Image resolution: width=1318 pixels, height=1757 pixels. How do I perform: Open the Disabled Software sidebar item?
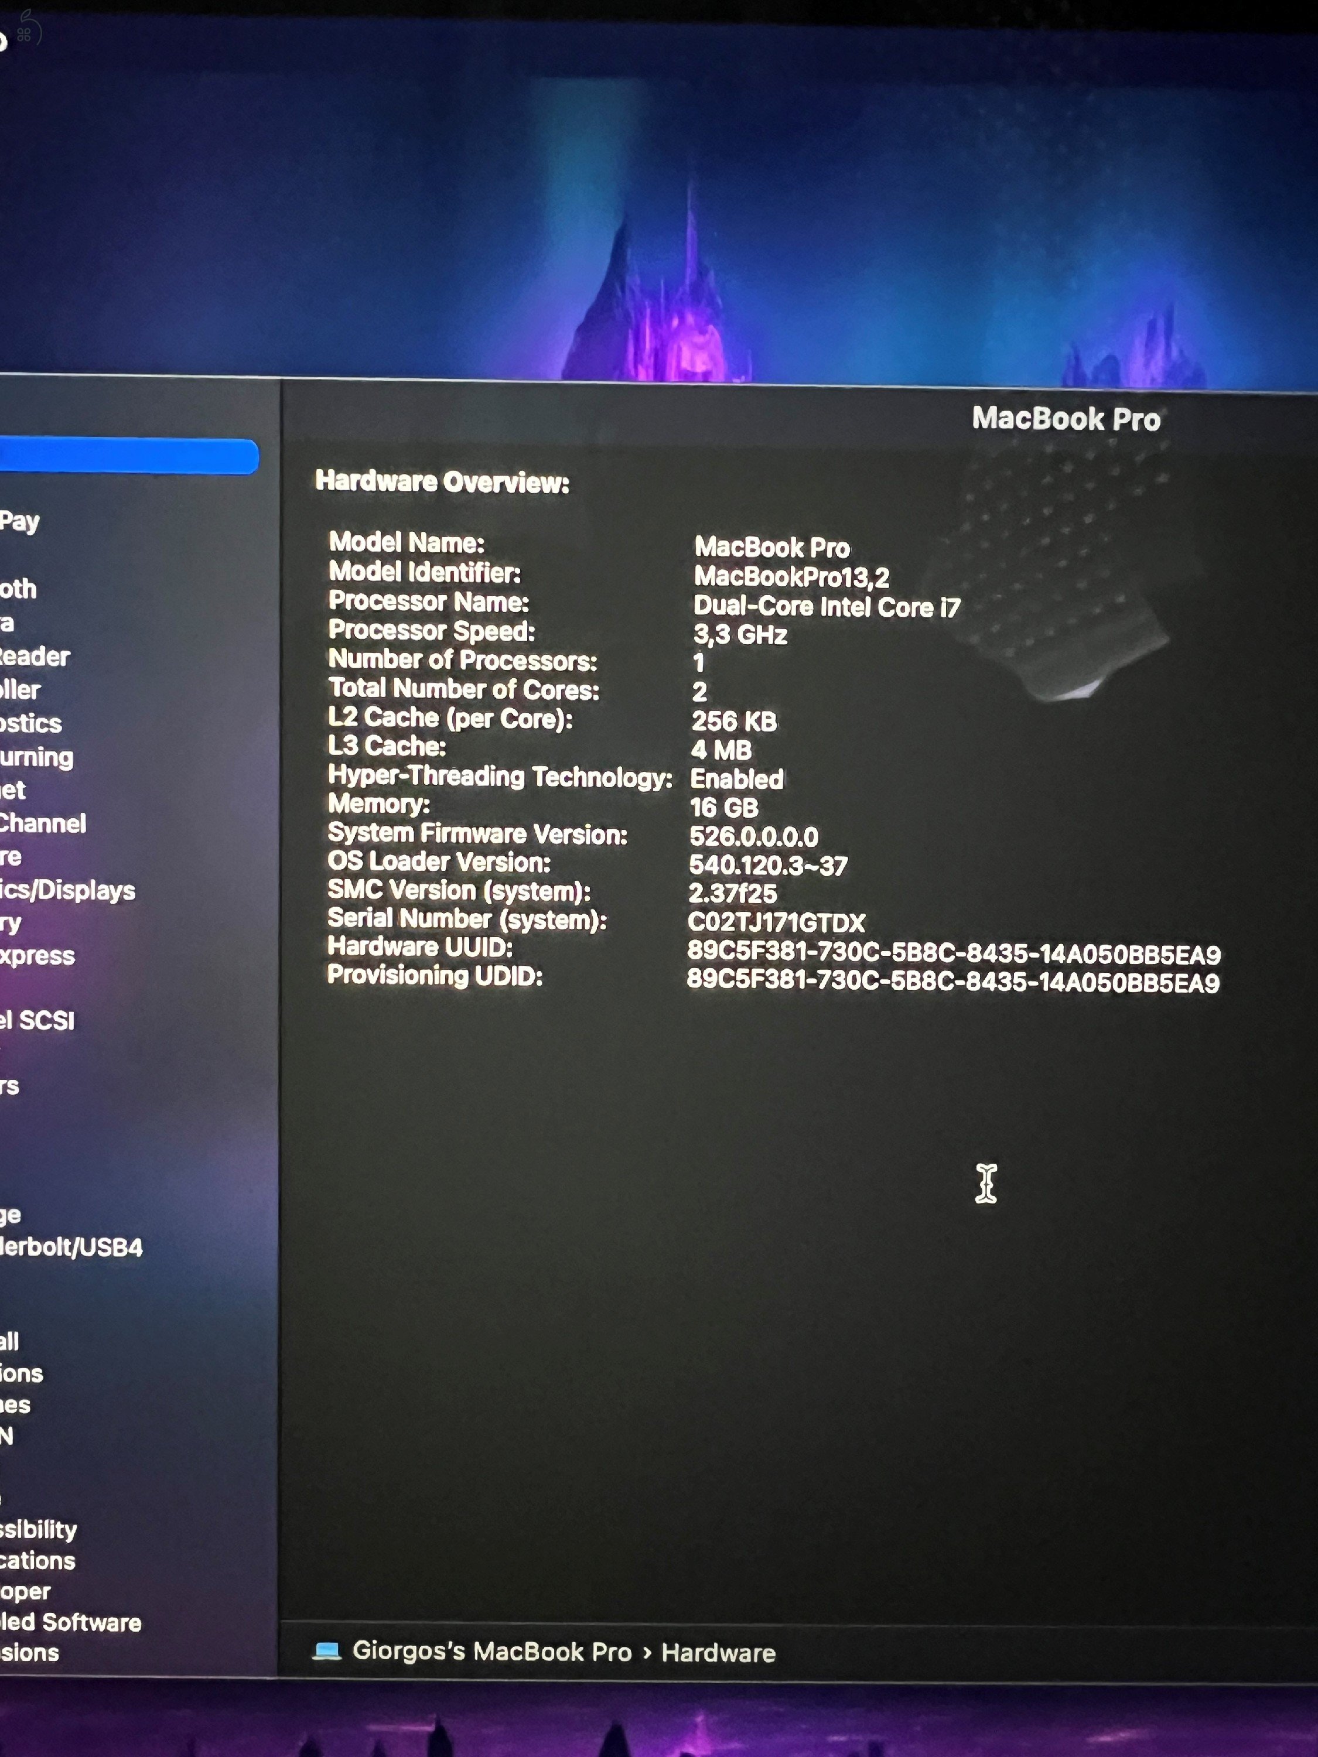point(71,1622)
